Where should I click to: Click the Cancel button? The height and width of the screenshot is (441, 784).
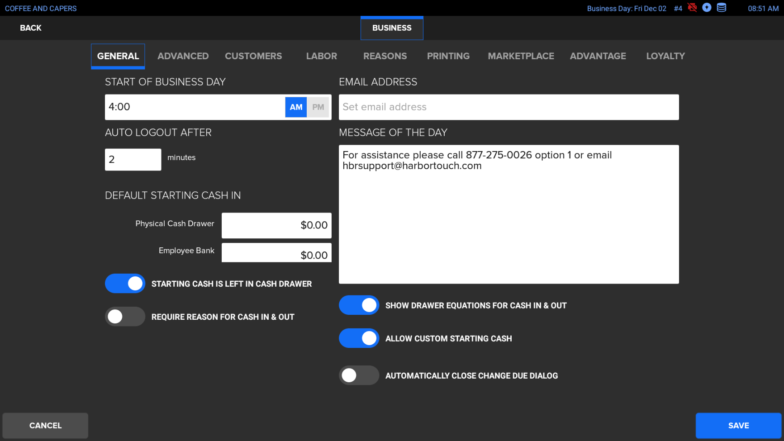tap(45, 426)
